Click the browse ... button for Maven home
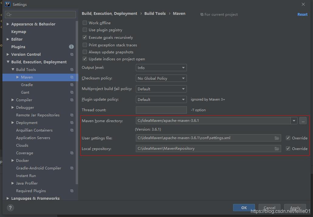Screen dimensions: 313x217 (x=303, y=121)
